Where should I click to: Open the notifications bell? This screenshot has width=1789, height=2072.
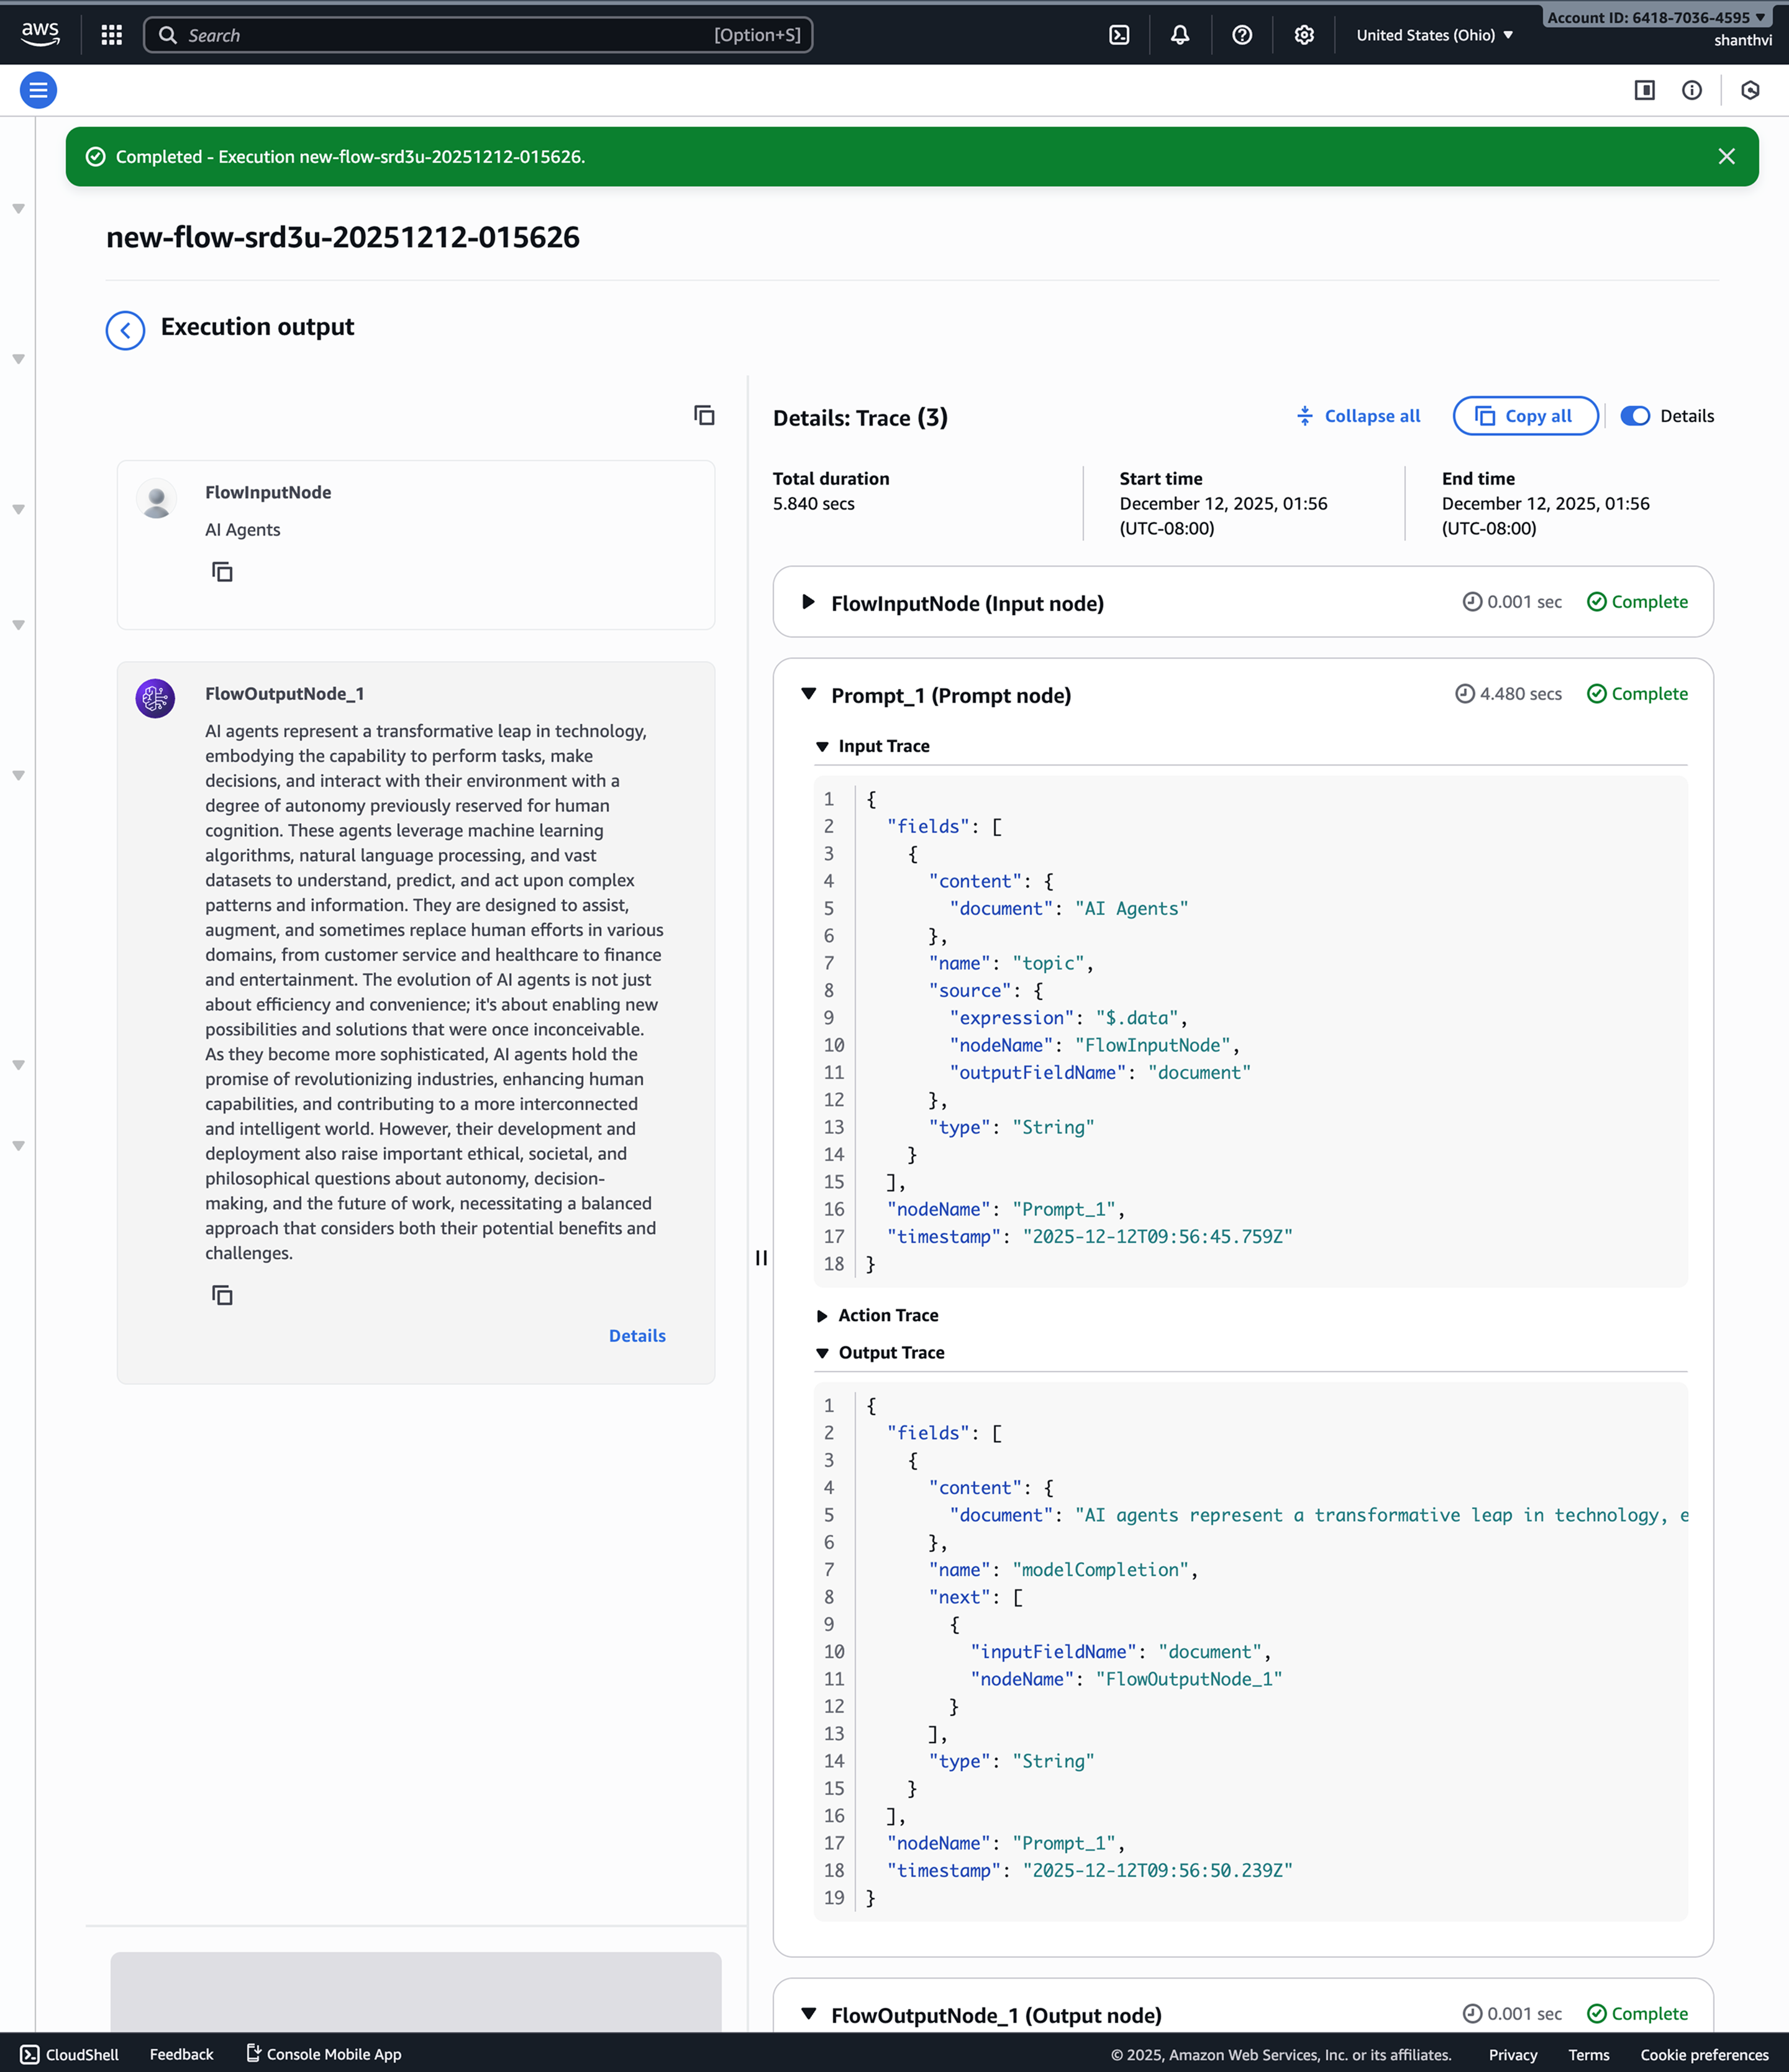[x=1180, y=35]
